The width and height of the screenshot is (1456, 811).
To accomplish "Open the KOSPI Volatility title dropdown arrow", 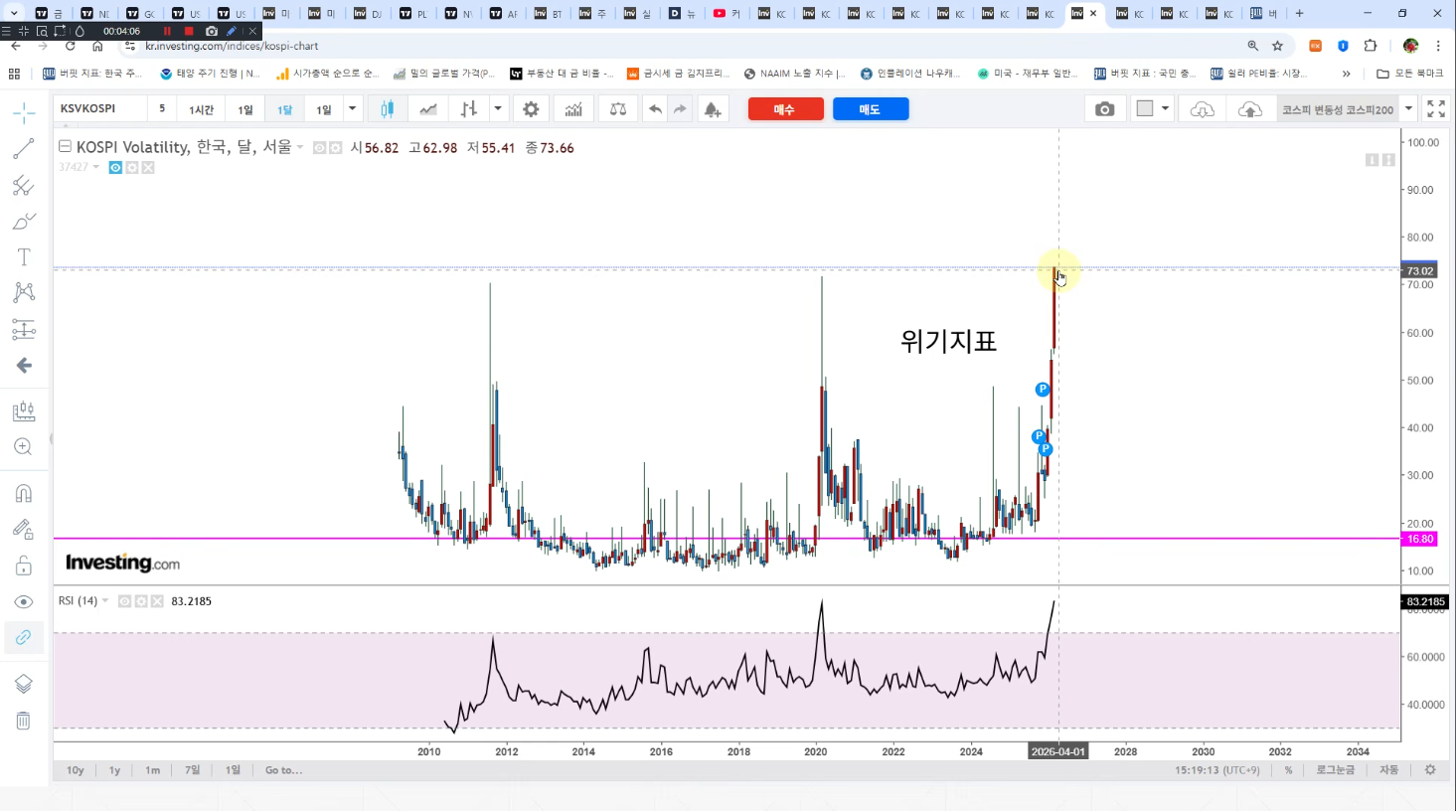I will 300,148.
